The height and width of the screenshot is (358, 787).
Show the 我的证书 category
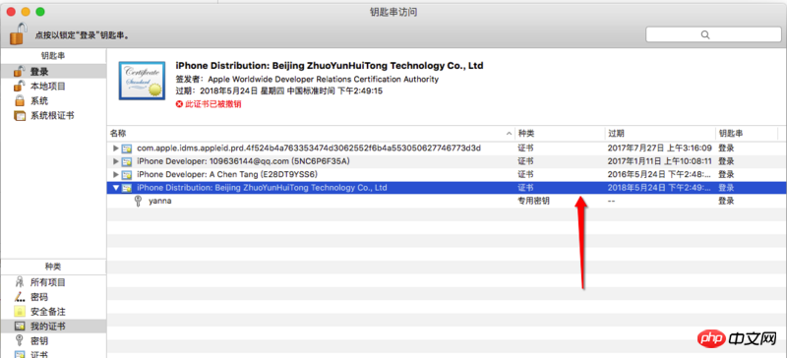53,327
